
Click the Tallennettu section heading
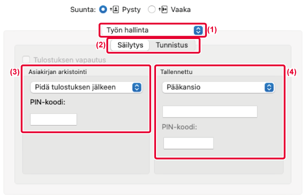176,72
